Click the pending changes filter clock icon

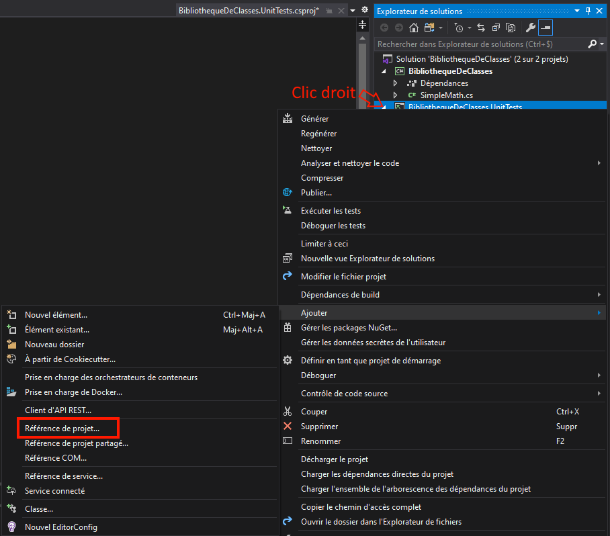[x=459, y=28]
